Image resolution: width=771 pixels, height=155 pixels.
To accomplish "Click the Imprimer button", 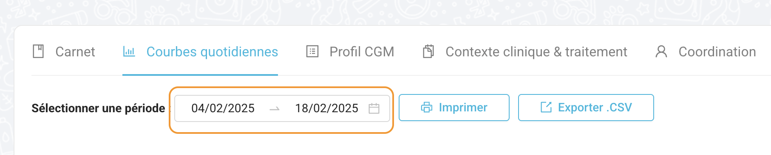I will point(454,108).
